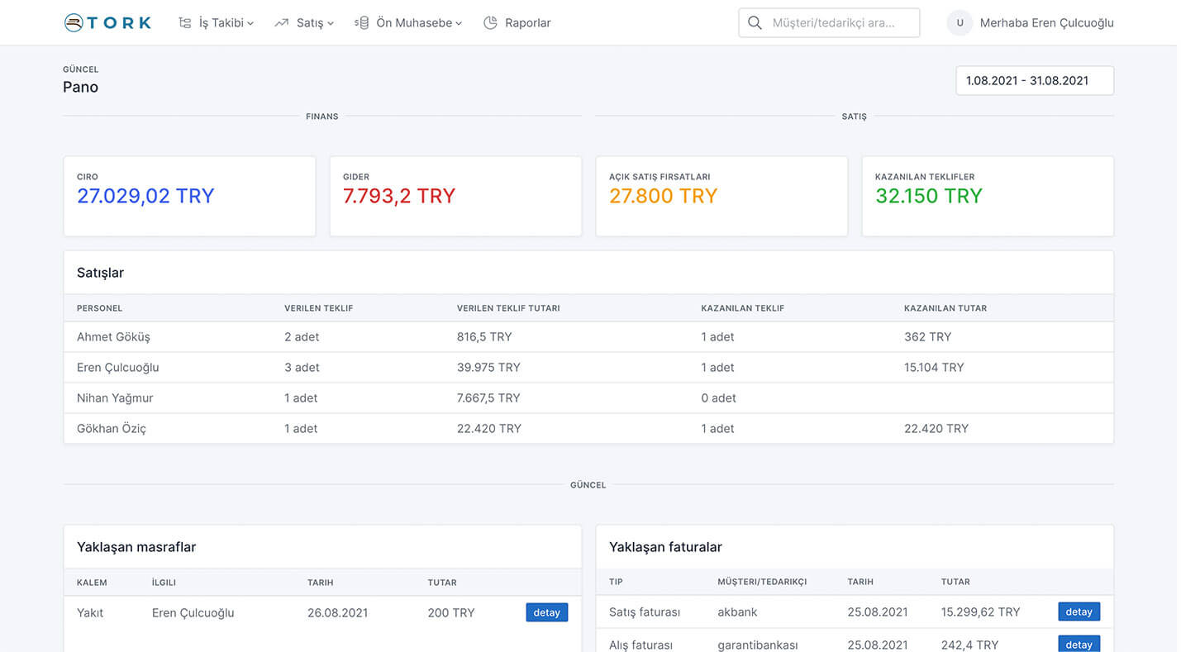
Task: Click the Yaklaşan masraflar heading
Action: point(136,547)
